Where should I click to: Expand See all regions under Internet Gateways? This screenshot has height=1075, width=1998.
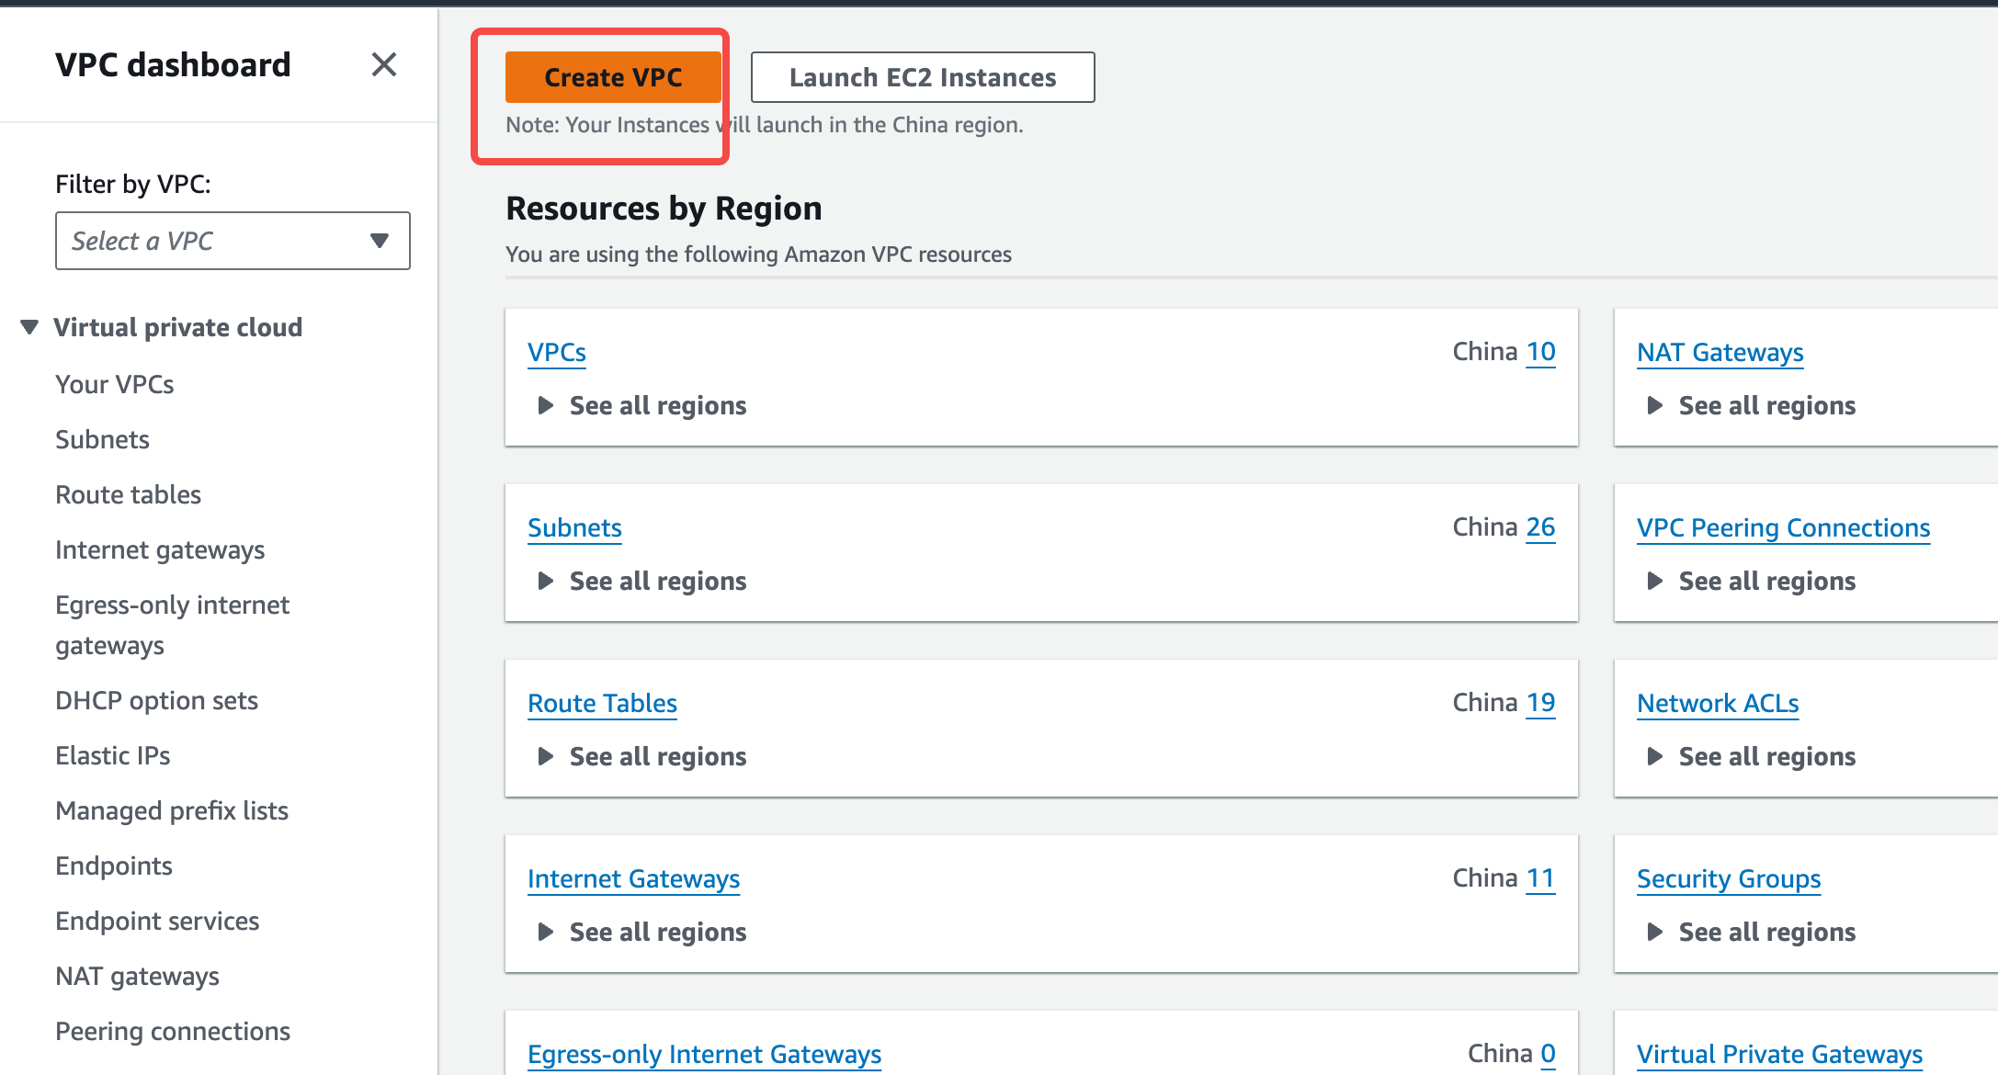coord(642,932)
